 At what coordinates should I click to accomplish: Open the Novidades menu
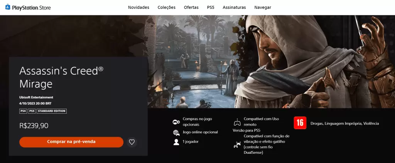[x=138, y=7]
